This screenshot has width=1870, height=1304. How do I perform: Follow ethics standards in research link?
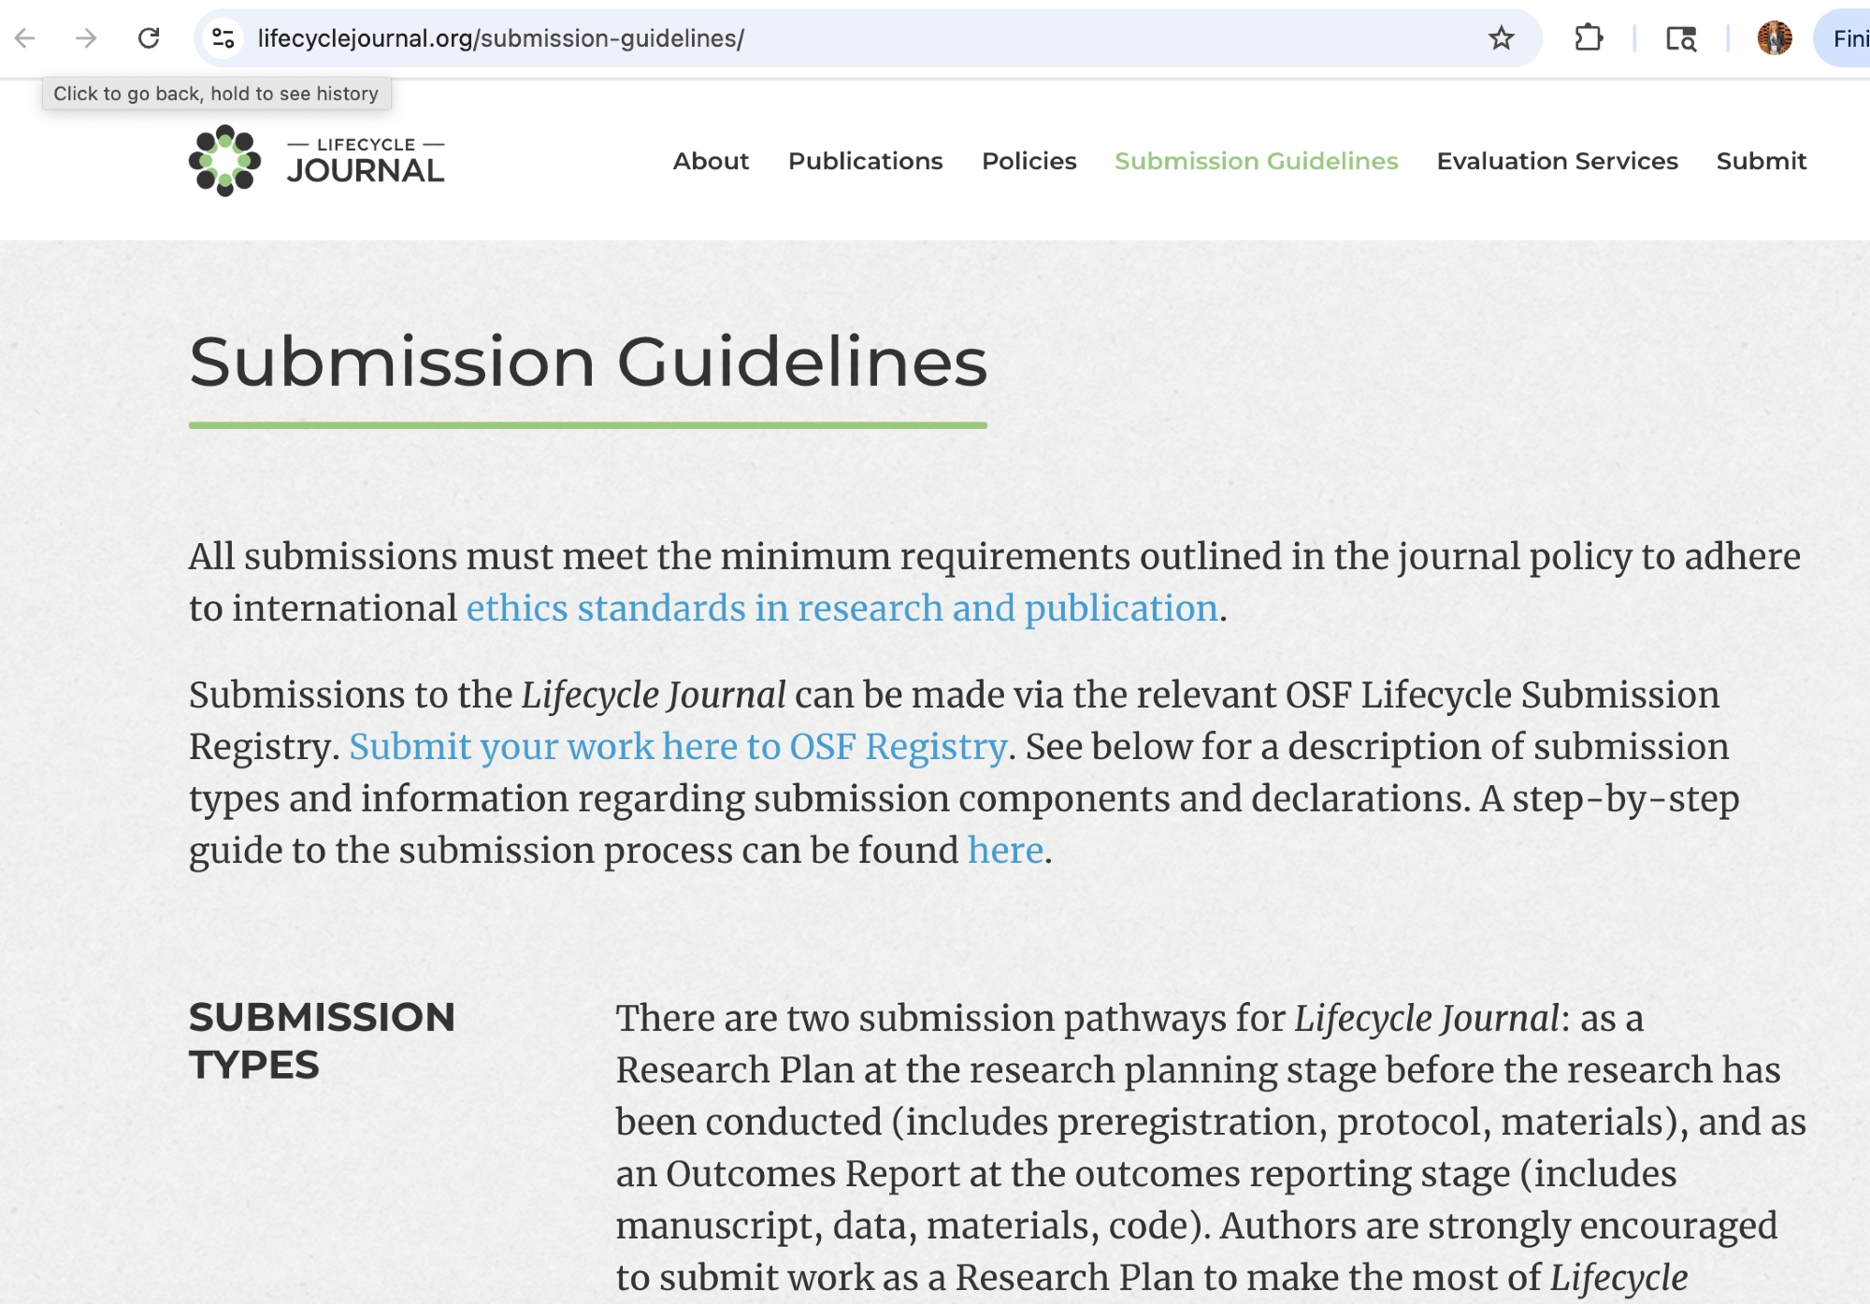[841, 609]
